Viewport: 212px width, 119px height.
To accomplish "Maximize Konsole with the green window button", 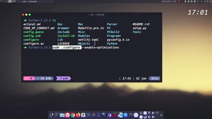I will [29, 15].
